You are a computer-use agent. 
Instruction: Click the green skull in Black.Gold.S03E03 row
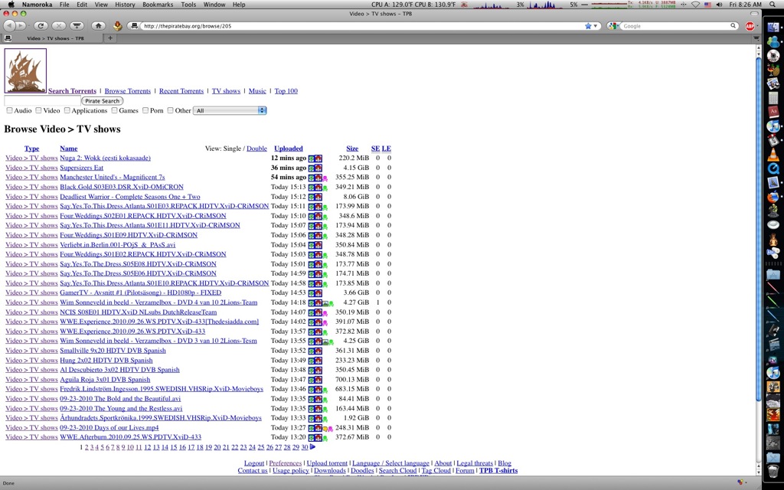coord(325,188)
